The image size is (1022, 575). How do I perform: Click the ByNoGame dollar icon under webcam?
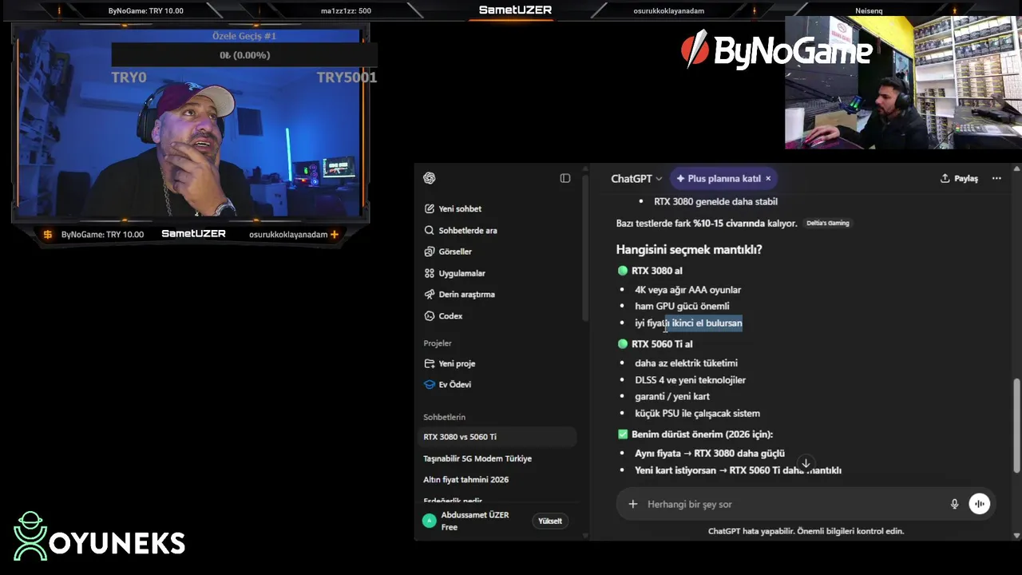(48, 235)
